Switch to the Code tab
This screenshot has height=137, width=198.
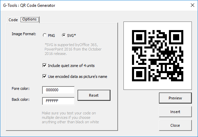click(13, 20)
